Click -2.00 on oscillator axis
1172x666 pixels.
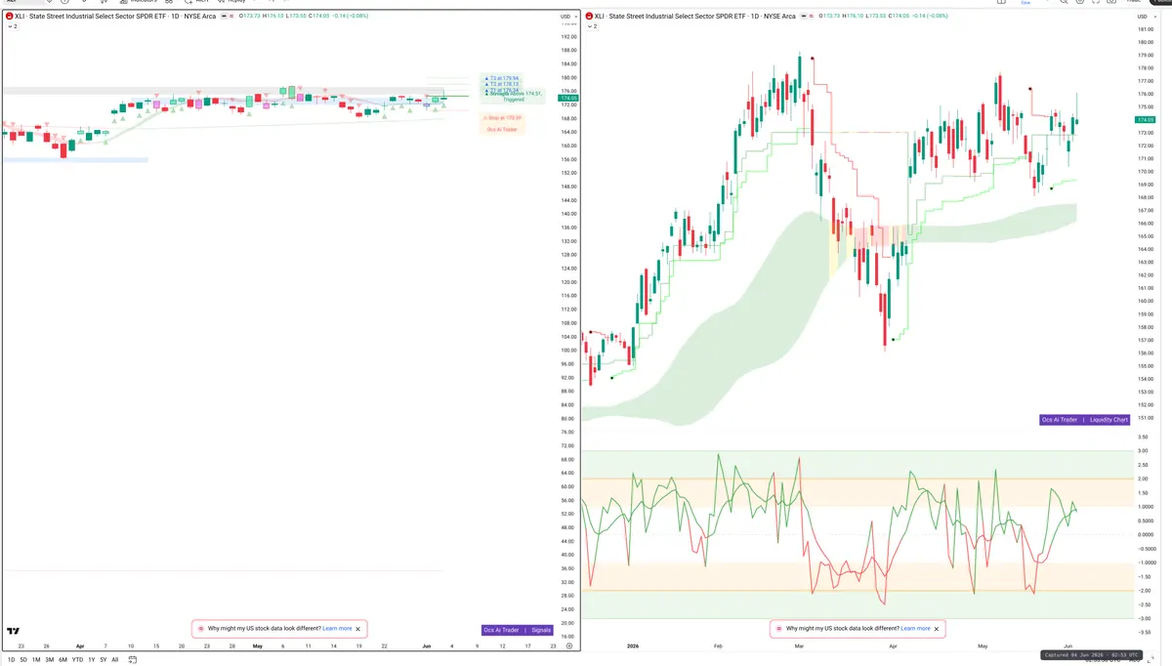pos(1144,591)
